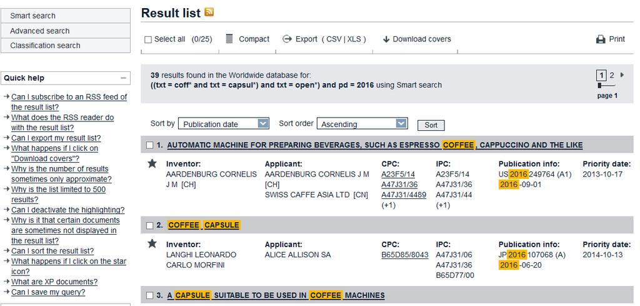
Task: Open the first result's CPC classification A47J31/36
Action: pyautogui.click(x=399, y=185)
